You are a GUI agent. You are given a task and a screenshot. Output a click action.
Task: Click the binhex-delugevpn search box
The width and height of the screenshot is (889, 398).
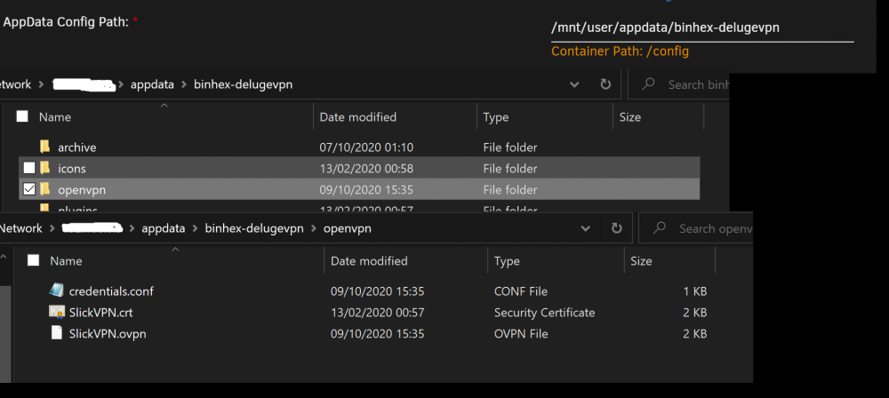tap(678, 84)
